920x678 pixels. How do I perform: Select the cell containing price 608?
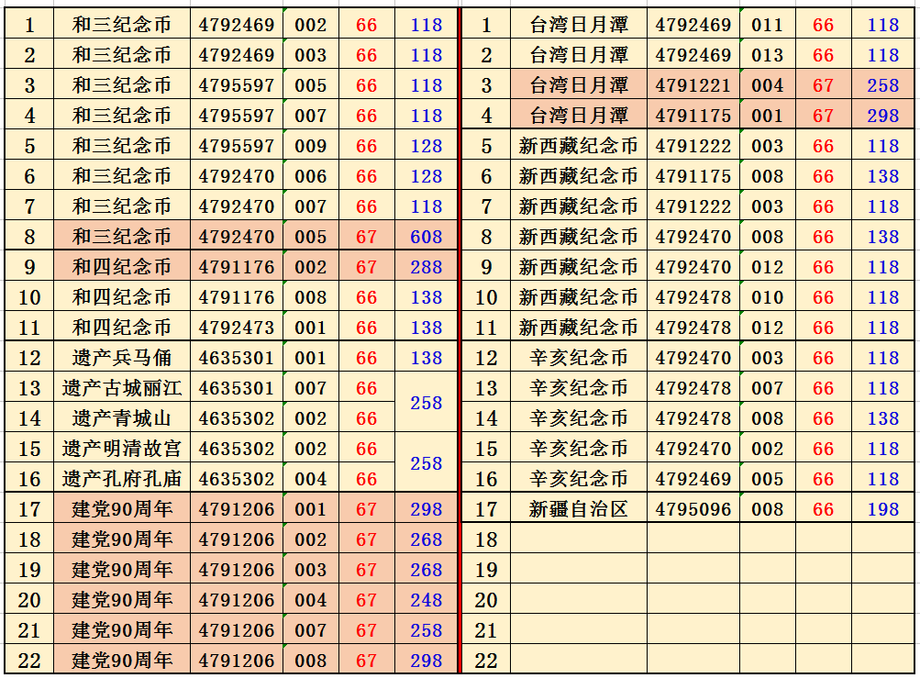click(426, 237)
